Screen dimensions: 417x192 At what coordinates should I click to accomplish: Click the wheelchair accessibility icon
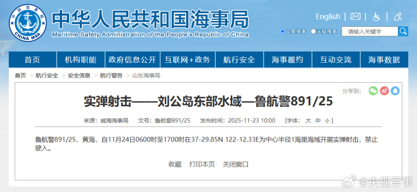coord(377,17)
